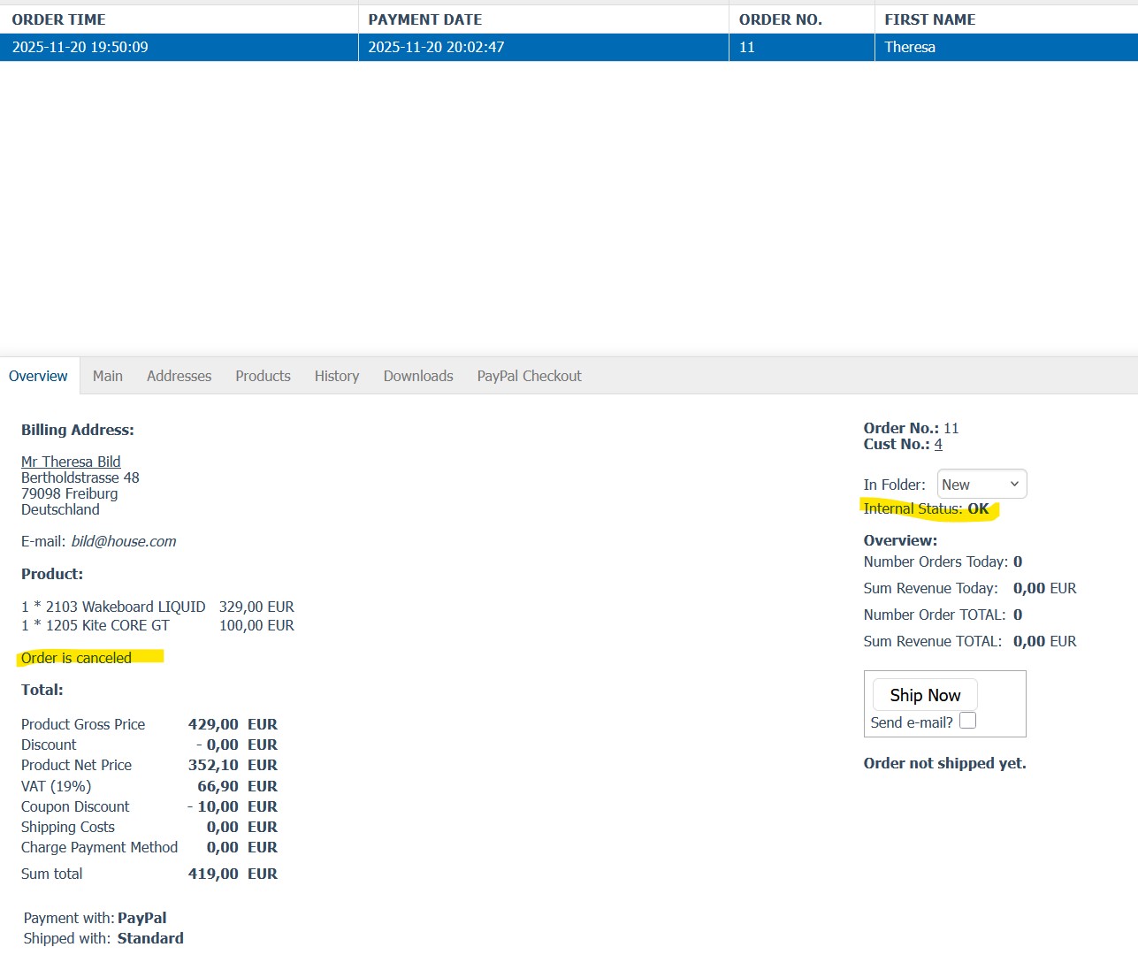
Task: Open the Mr Theresa Bild customer link
Action: [x=71, y=462]
